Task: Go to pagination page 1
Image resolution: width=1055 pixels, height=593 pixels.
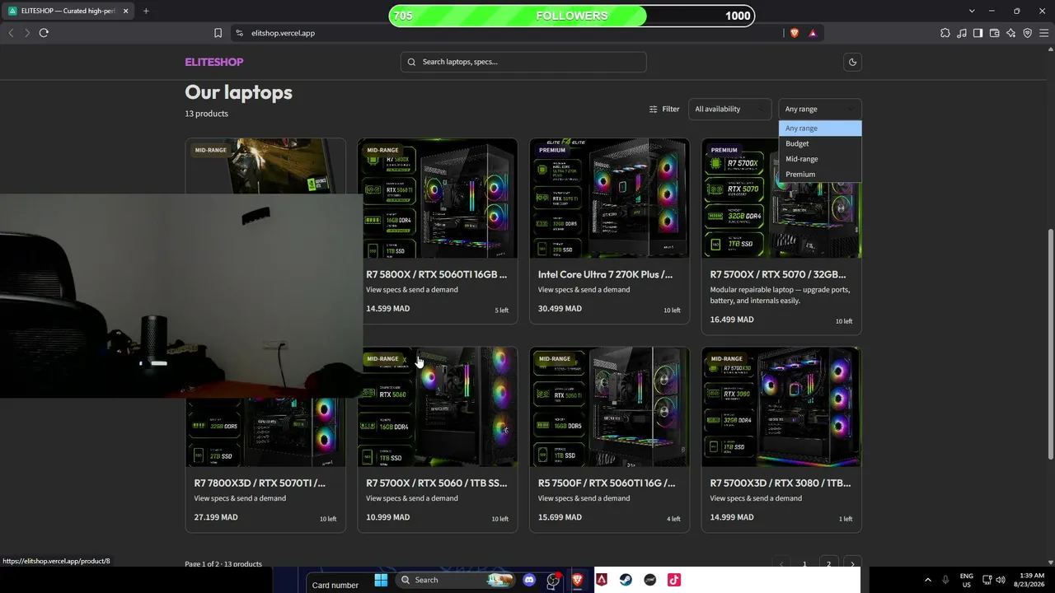Action: (804, 564)
